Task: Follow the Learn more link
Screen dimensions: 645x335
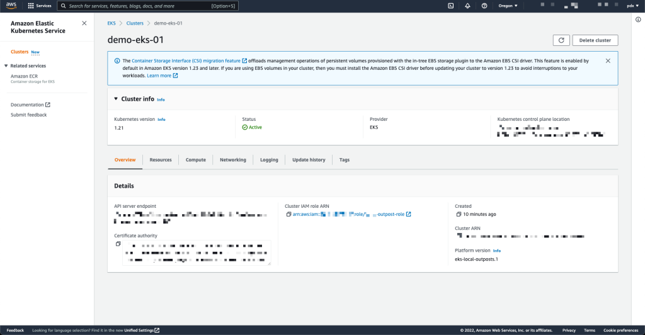Action: click(x=159, y=76)
